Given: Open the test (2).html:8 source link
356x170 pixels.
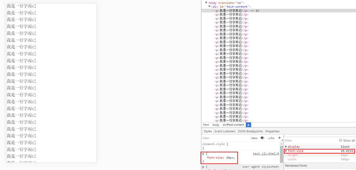Looking at the screenshot, I should pyautogui.click(x=266, y=154).
